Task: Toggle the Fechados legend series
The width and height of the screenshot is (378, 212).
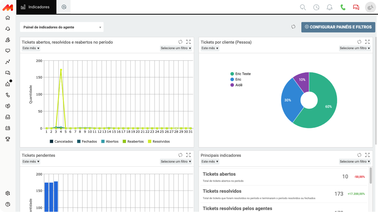Action: tap(87, 141)
